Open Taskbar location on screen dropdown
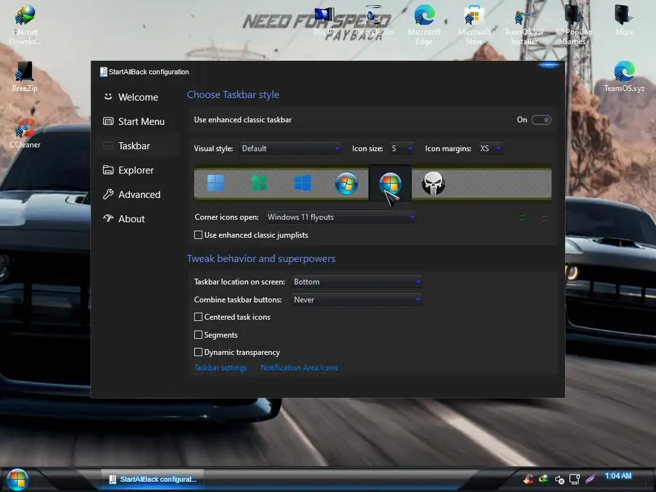The height and width of the screenshot is (492, 656). [356, 282]
